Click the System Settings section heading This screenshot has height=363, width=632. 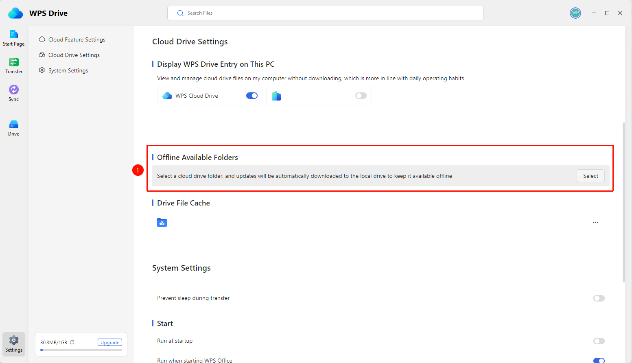pos(182,268)
